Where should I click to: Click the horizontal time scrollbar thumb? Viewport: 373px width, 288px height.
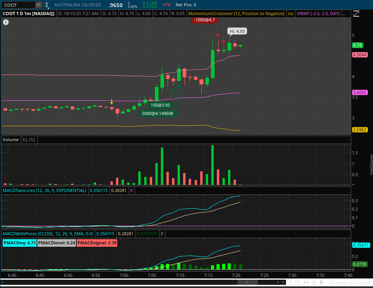click(247, 282)
